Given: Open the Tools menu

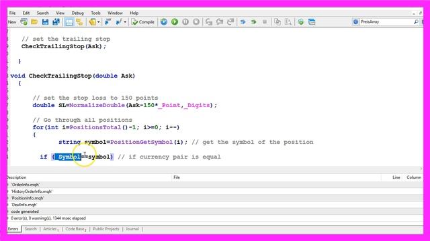Looking at the screenshot, I should (95, 13).
